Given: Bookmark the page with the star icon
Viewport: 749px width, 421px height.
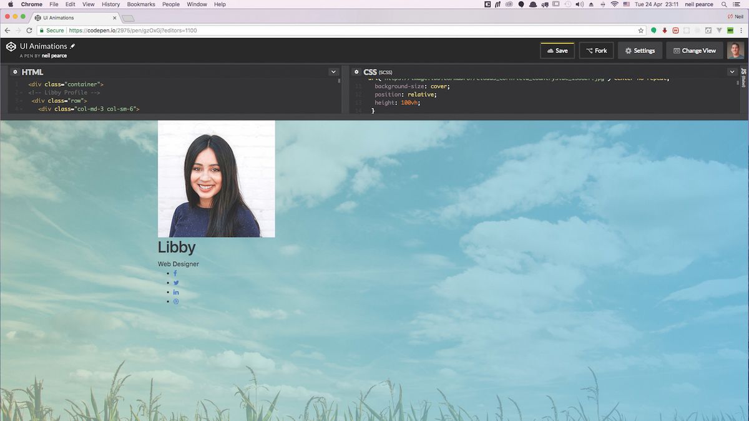Looking at the screenshot, I should point(641,30).
